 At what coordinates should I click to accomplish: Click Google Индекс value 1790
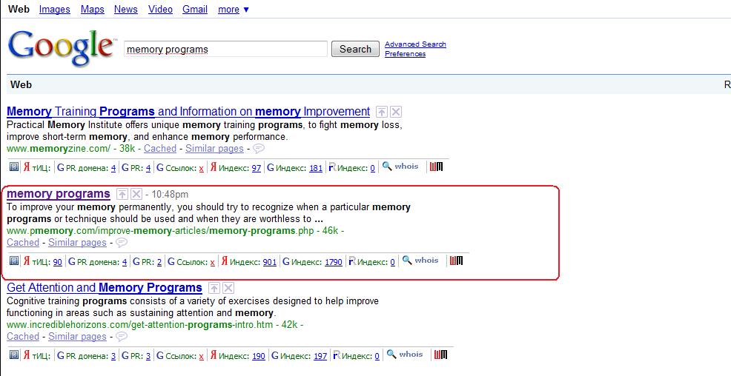click(x=334, y=262)
